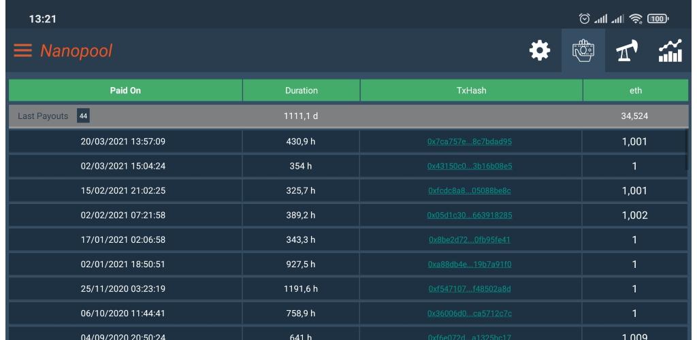Open settings via the gear icon
The height and width of the screenshot is (340, 697).
540,50
